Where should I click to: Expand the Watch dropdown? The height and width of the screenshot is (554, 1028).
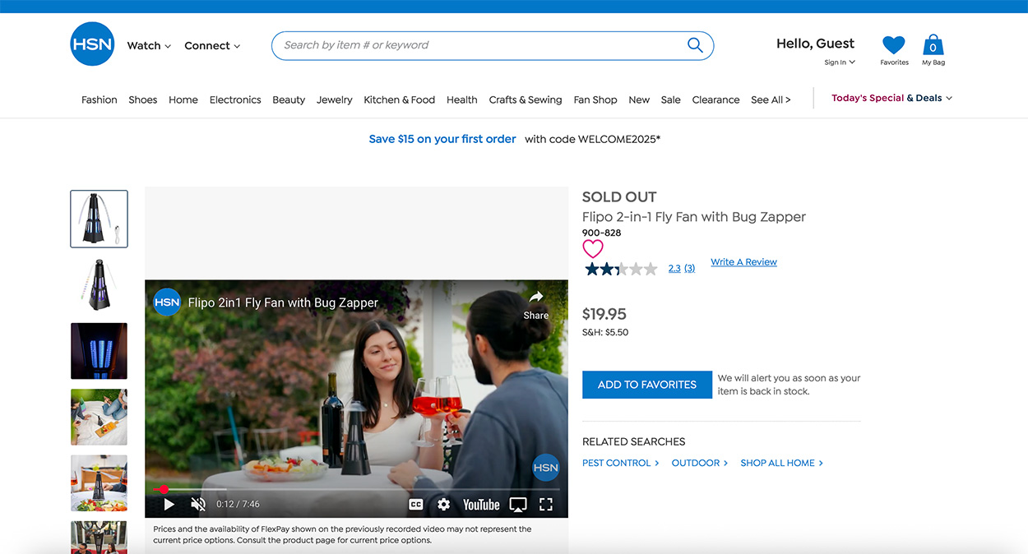pyautogui.click(x=149, y=46)
